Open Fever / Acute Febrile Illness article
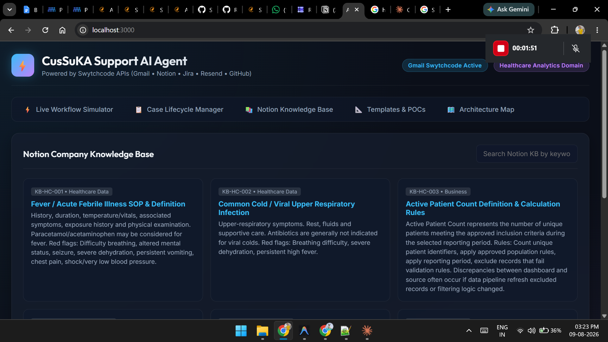The image size is (608, 342). 108,204
